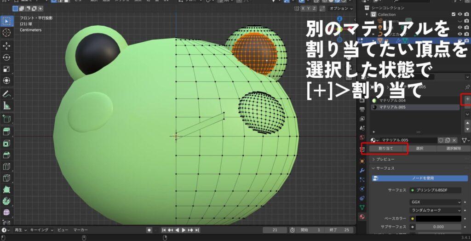Open the GGX distribution dropdown
The height and width of the screenshot is (241, 471).
coord(435,202)
